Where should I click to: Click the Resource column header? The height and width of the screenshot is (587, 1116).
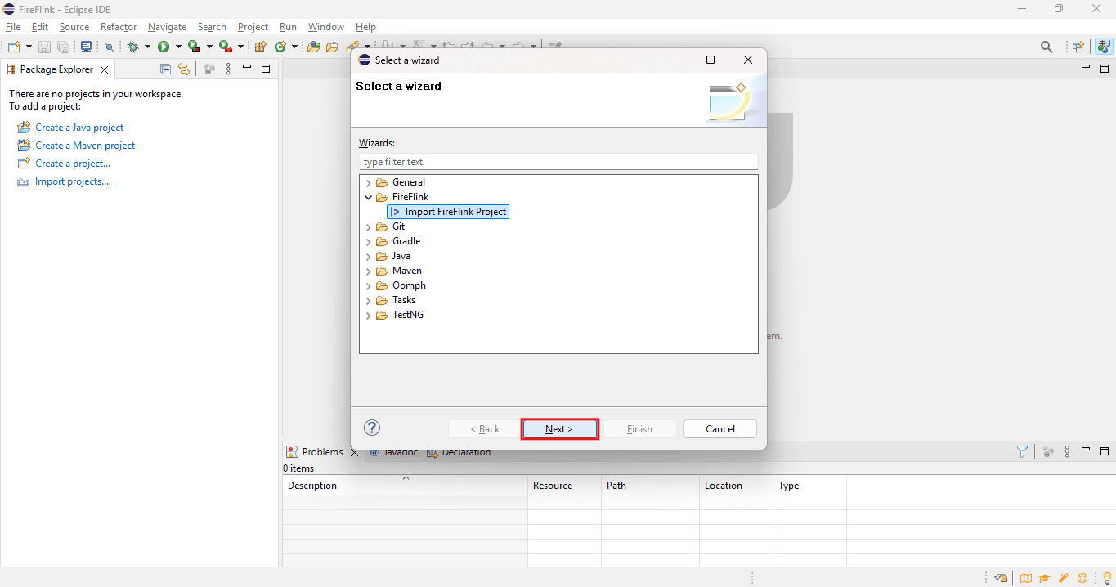click(x=565, y=486)
